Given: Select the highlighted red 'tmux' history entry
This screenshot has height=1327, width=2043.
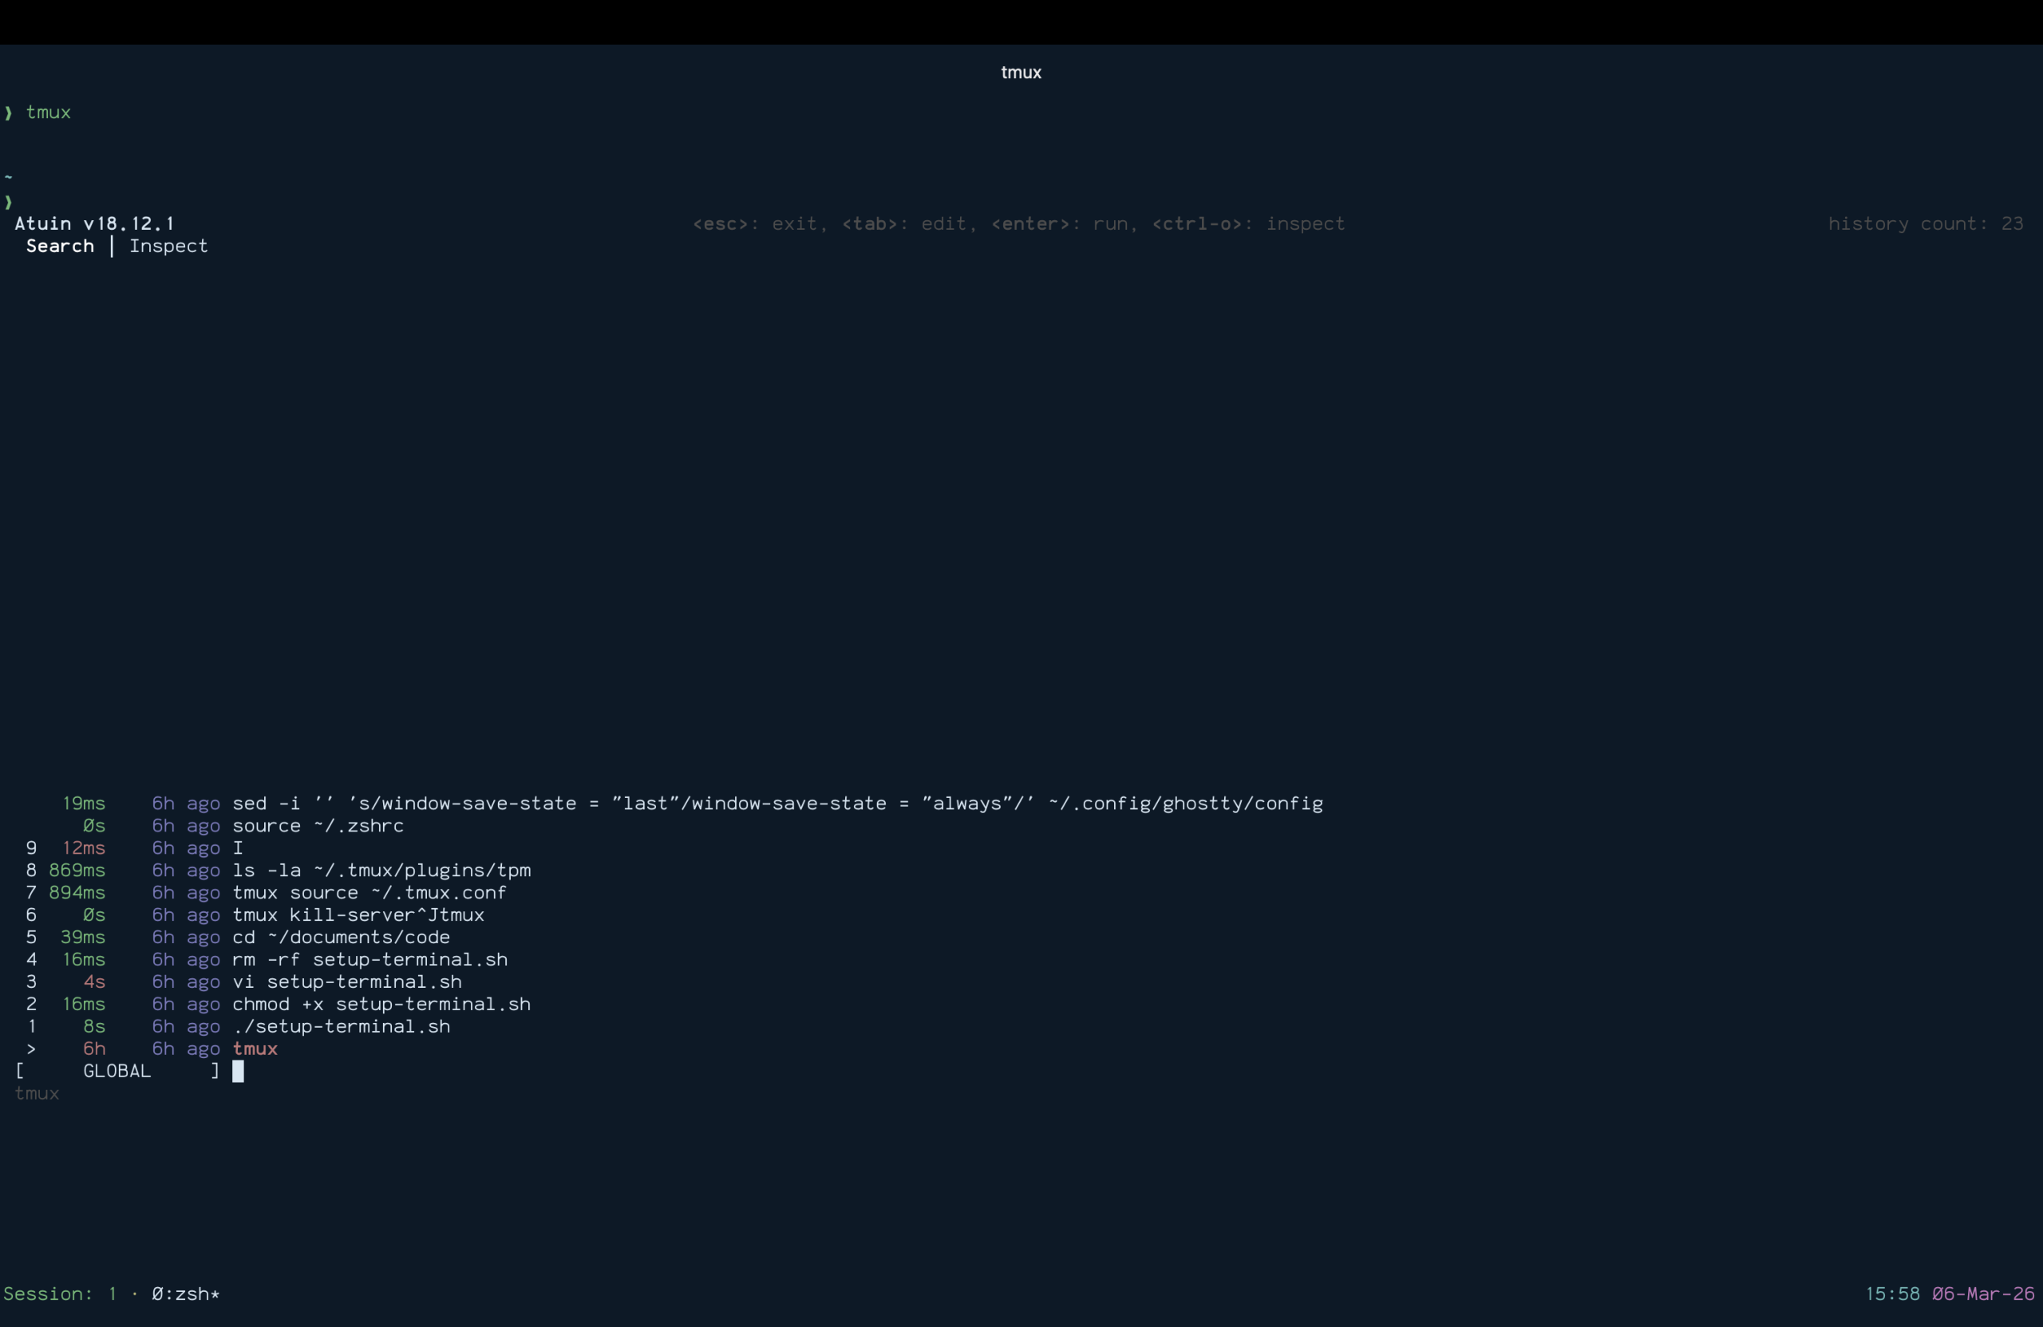Looking at the screenshot, I should [x=255, y=1049].
